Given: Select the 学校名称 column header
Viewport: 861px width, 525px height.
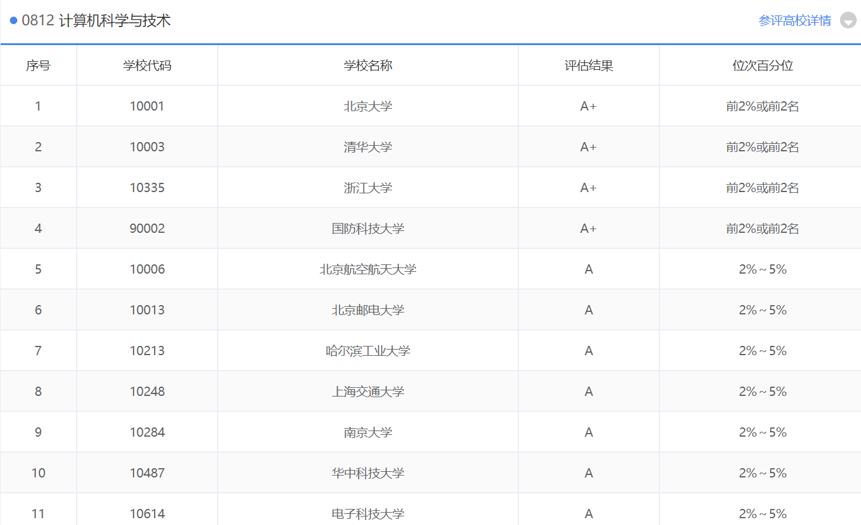Looking at the screenshot, I should pos(368,65).
